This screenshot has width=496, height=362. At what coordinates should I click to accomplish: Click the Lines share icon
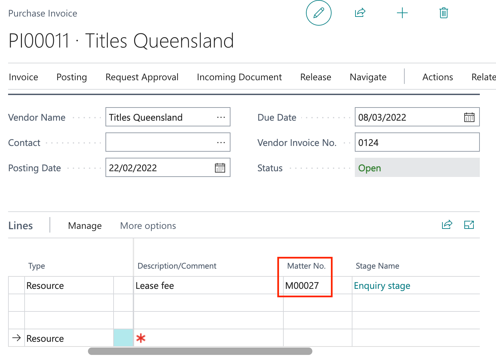click(x=447, y=224)
